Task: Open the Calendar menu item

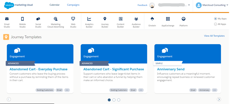Action: [x=54, y=5]
